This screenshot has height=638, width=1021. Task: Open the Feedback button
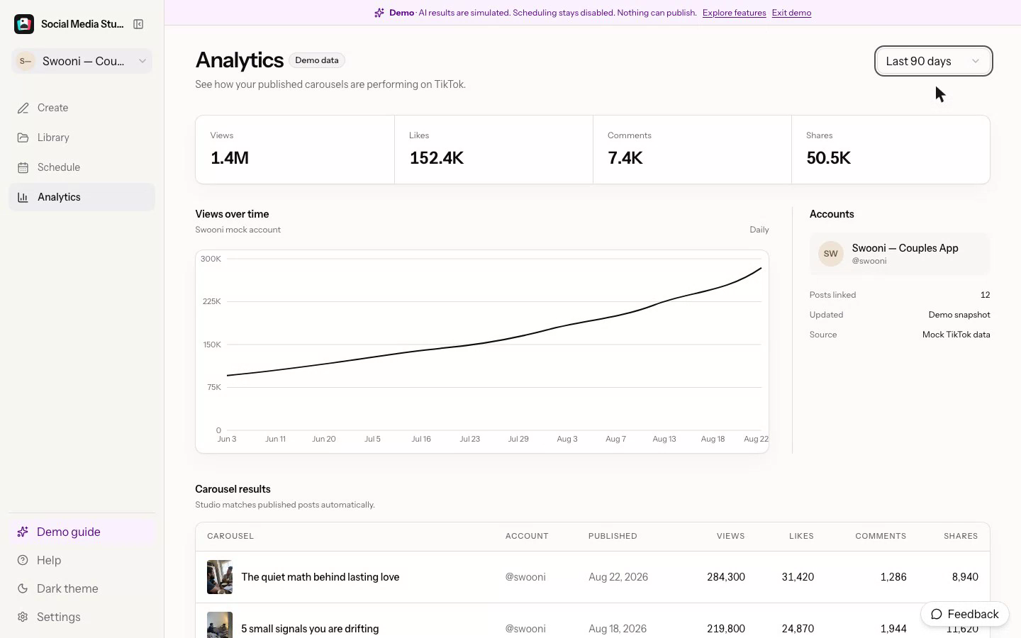[965, 614]
